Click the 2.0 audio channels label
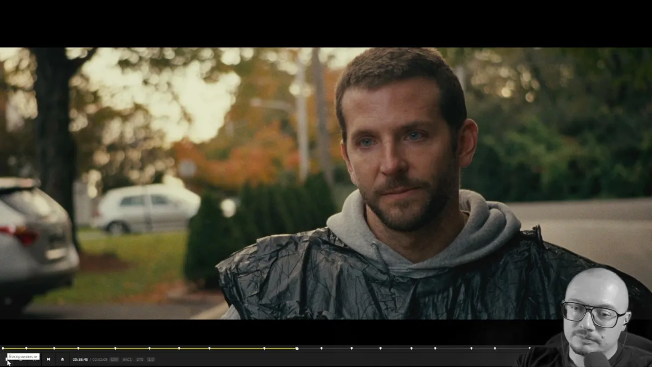 151,359
